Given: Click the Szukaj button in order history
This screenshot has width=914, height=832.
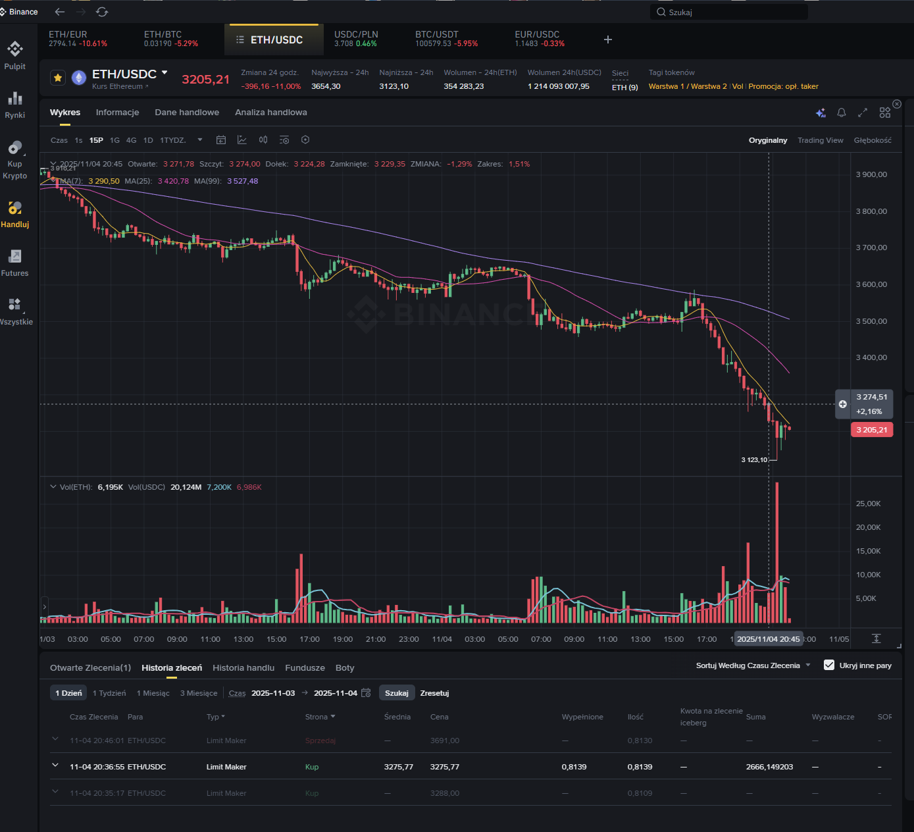Looking at the screenshot, I should (x=396, y=693).
